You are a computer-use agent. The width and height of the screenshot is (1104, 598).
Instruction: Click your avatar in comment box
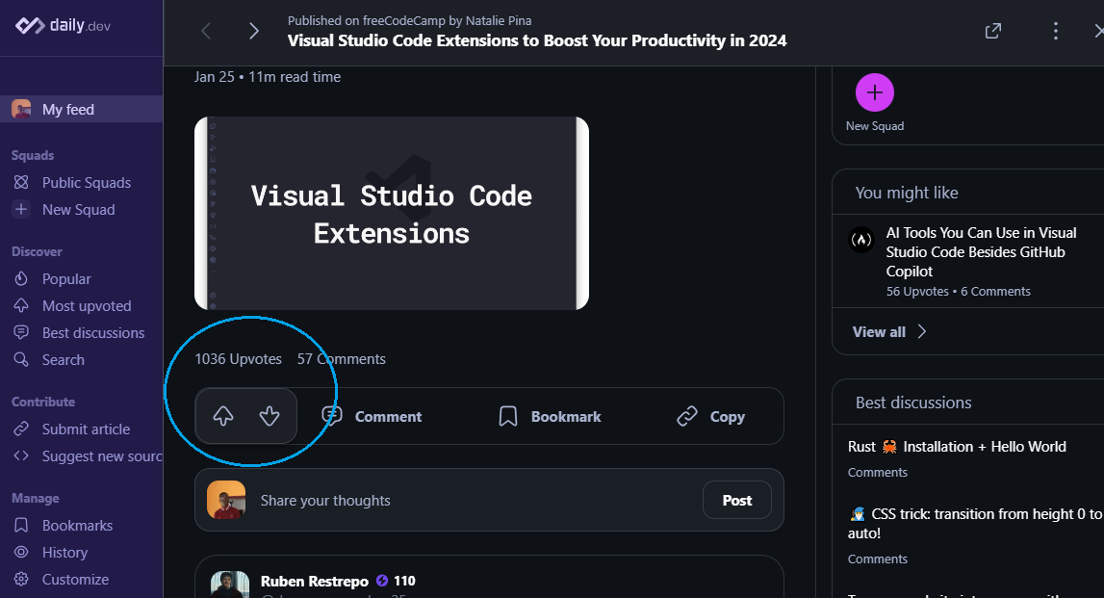coord(226,500)
